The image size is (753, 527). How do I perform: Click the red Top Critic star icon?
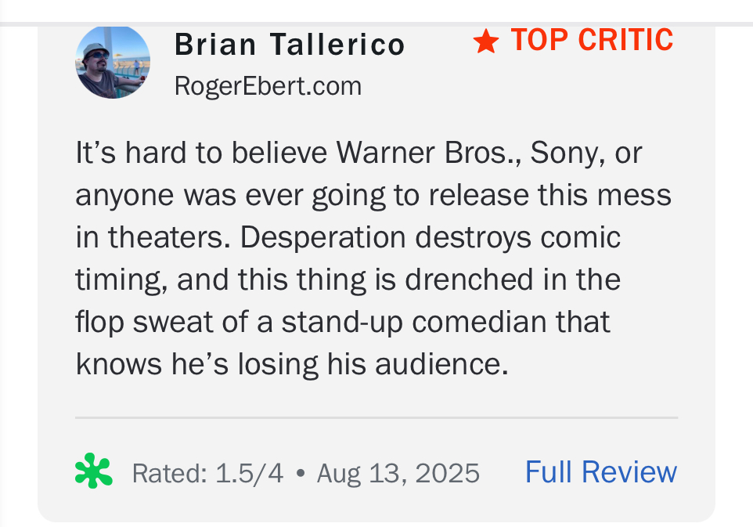tap(486, 41)
